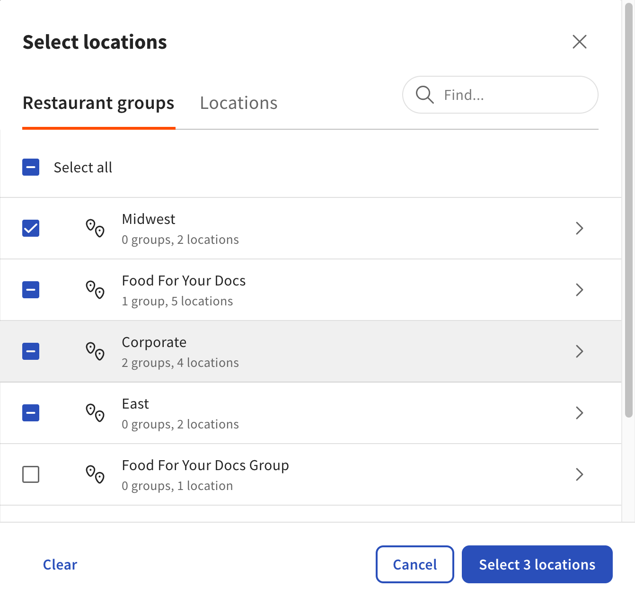
Task: Expand the Food For Your Docs Group chevron
Action: point(579,474)
